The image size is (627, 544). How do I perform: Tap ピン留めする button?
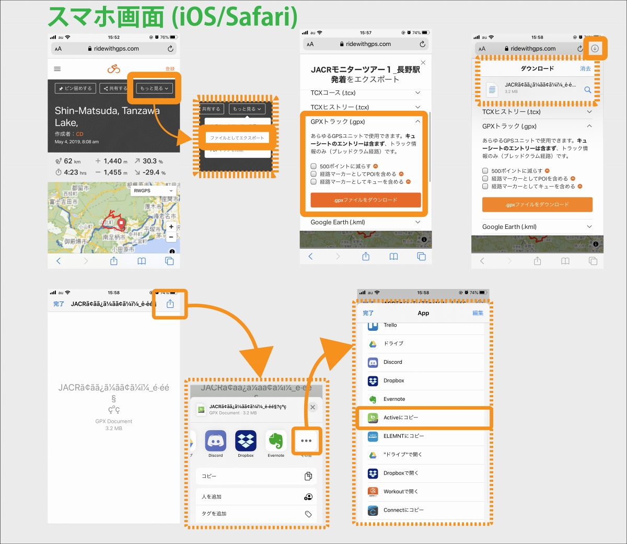click(x=76, y=88)
